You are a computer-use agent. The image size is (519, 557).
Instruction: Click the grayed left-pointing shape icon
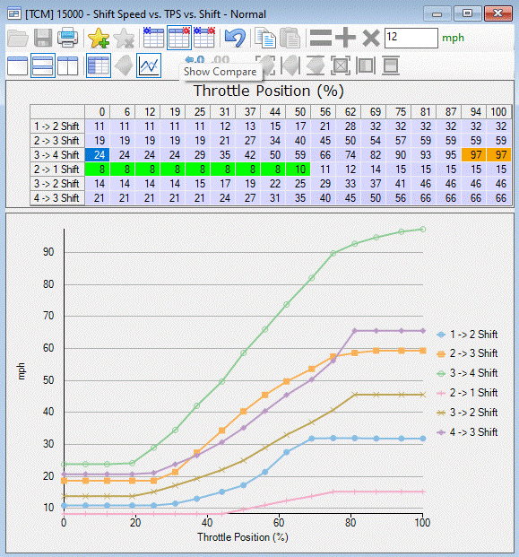click(x=290, y=65)
